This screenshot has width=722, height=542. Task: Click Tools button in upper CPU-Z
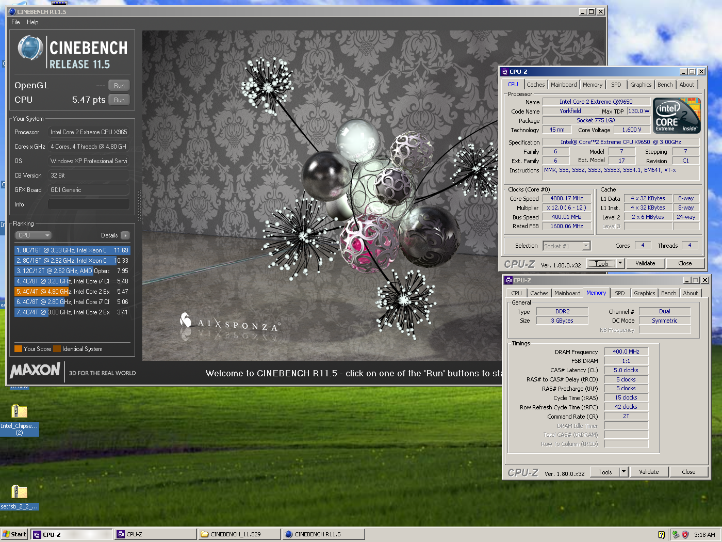point(602,263)
